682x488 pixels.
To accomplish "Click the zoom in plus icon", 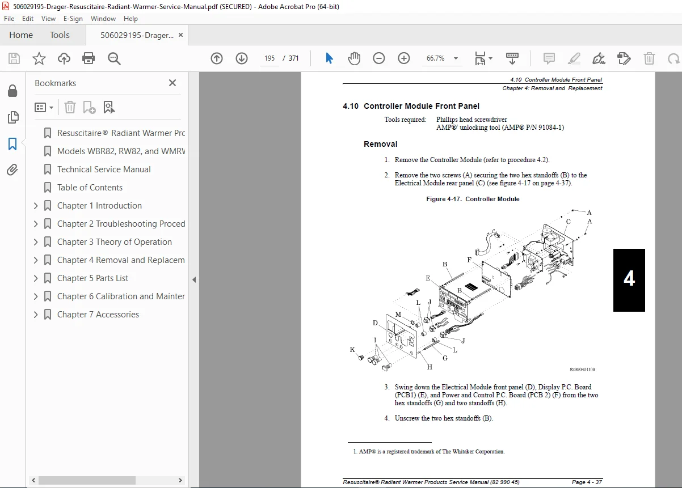I will coord(404,58).
